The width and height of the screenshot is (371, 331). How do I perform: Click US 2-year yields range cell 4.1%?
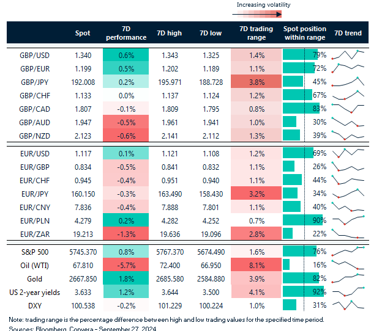pos(257,291)
